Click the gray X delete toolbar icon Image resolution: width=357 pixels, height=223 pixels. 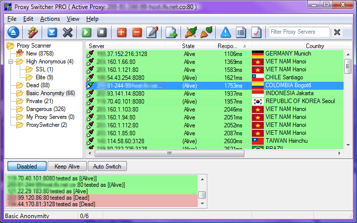67,32
